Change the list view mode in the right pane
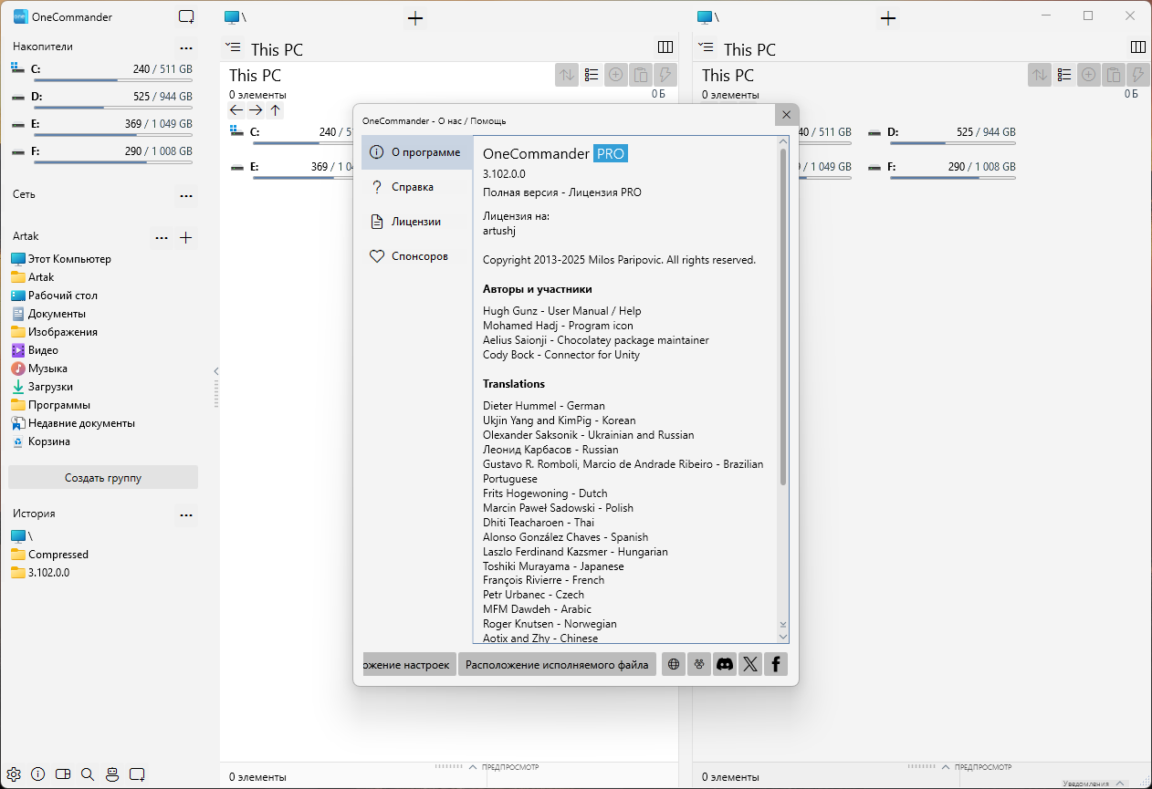Screen dimensions: 1152x789 click(1064, 75)
